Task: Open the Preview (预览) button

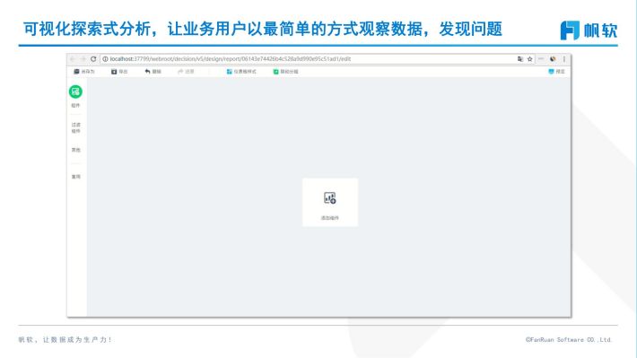Action: [x=556, y=72]
